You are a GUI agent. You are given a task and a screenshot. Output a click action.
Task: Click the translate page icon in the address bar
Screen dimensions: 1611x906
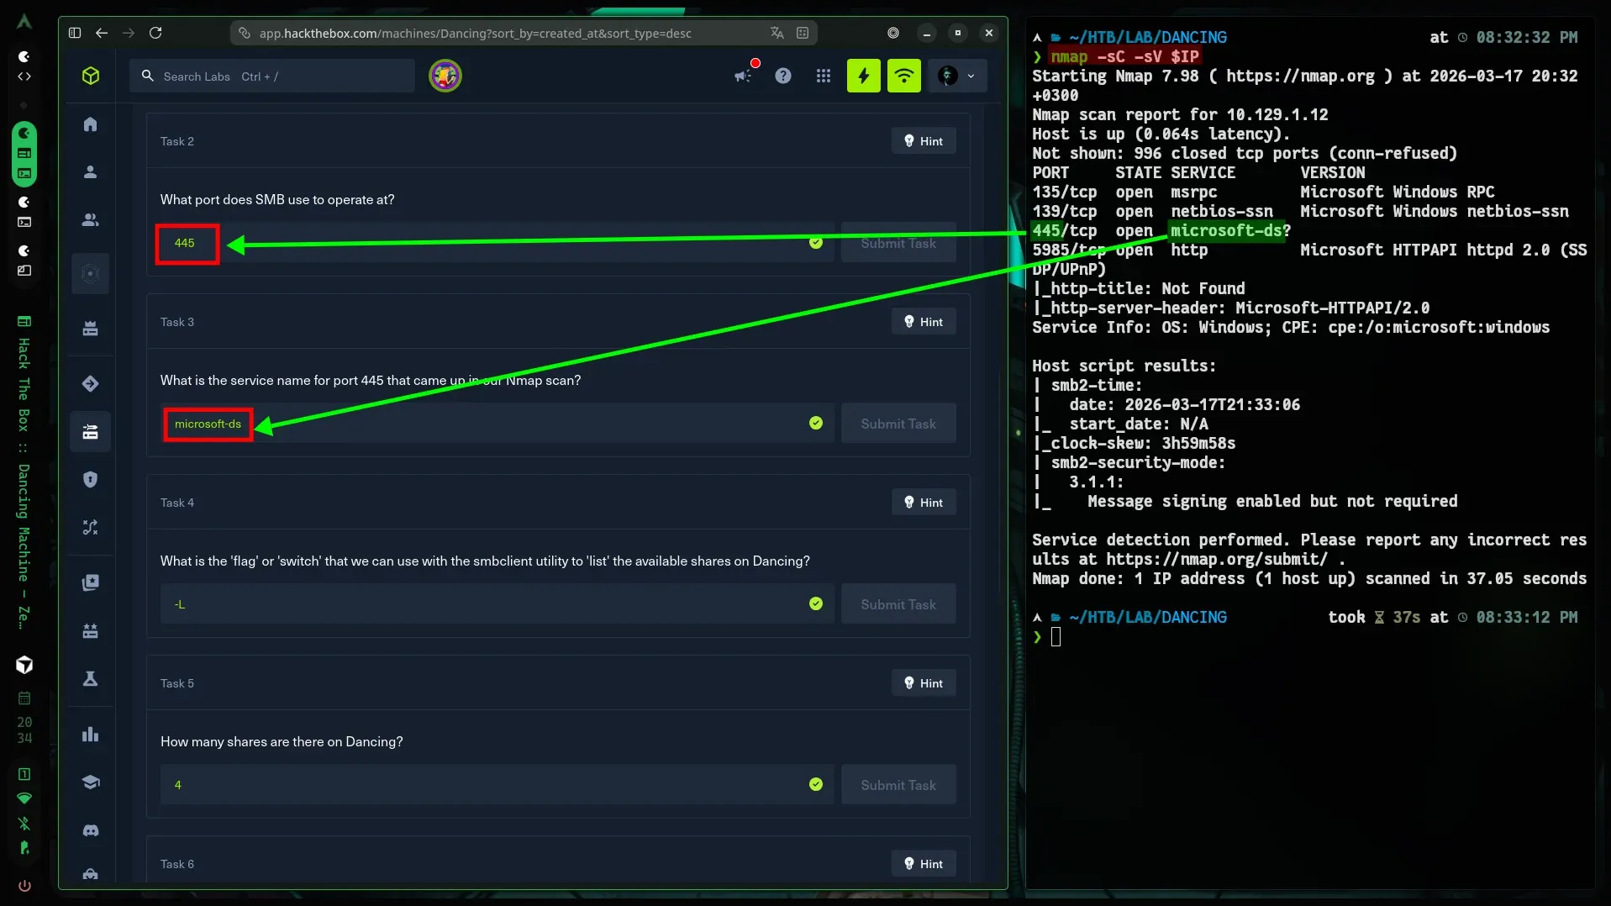[777, 33]
